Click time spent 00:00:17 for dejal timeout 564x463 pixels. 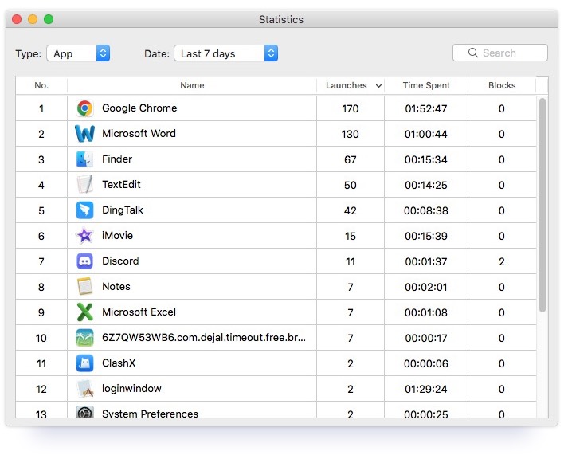[x=426, y=339]
